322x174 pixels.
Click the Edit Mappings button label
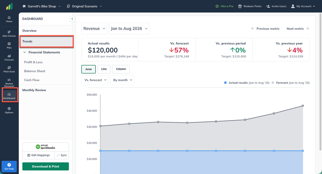point(41,155)
